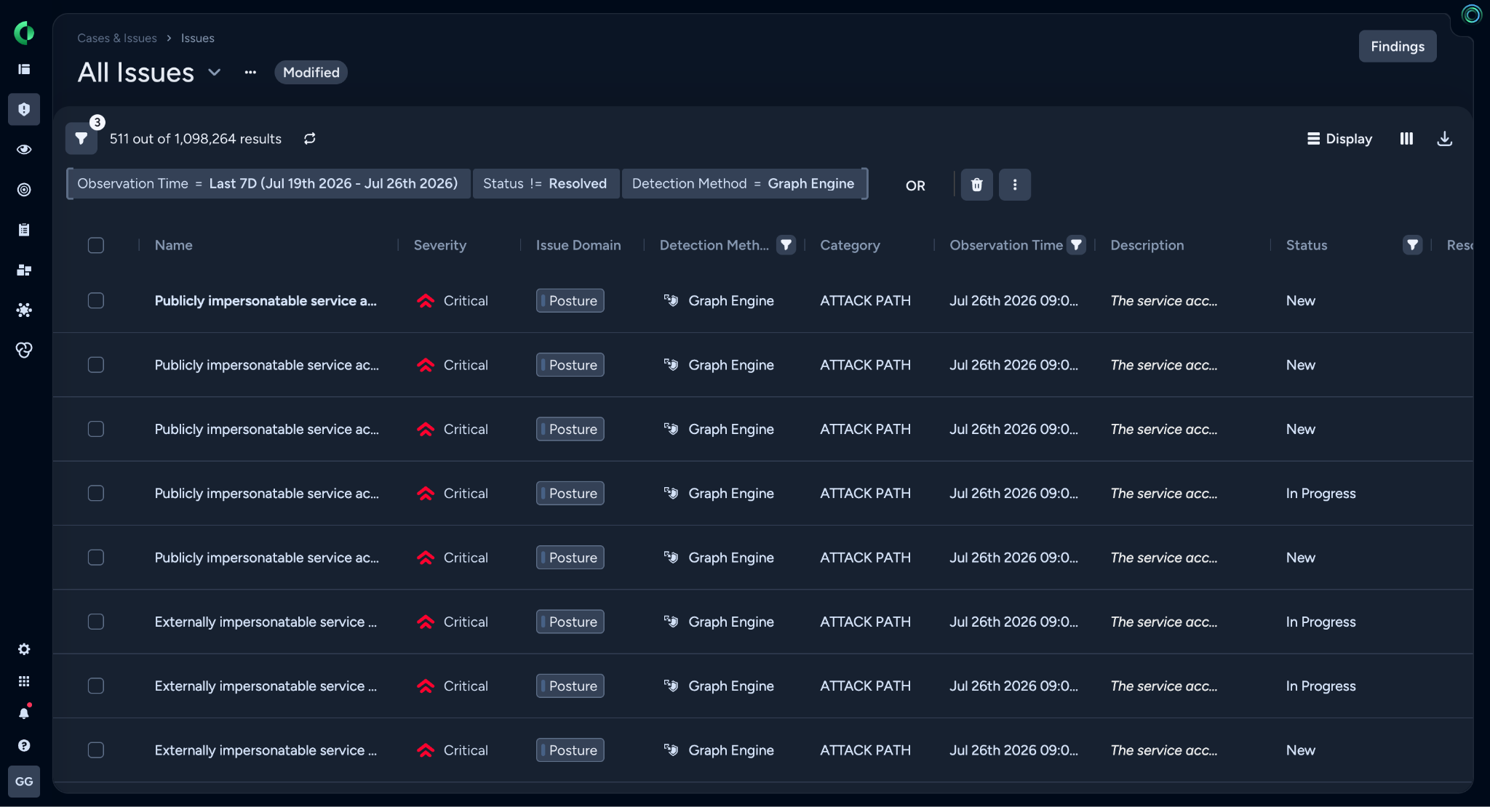
Task: Open the virus/bug icon in sidebar
Action: (24, 310)
